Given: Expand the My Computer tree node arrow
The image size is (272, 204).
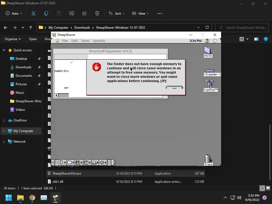Looking at the screenshot, I should 4,131.
